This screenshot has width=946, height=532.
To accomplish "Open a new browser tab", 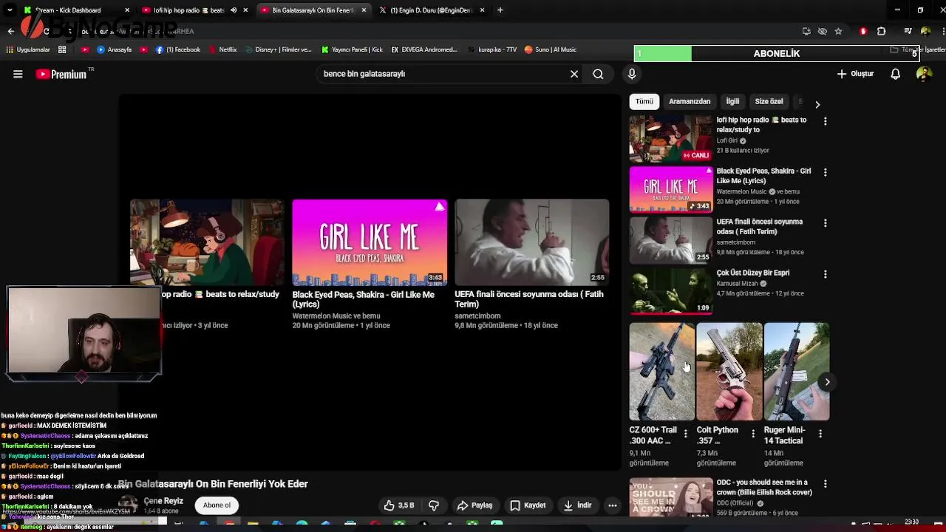I will pyautogui.click(x=500, y=10).
